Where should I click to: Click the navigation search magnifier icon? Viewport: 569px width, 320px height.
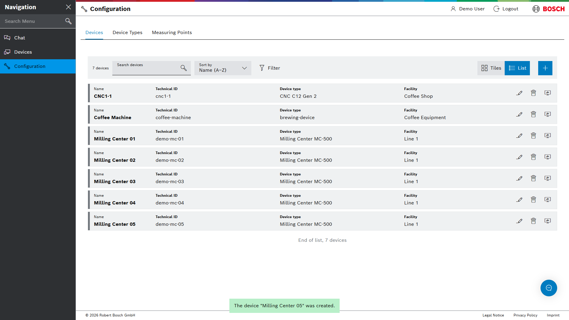tap(68, 21)
